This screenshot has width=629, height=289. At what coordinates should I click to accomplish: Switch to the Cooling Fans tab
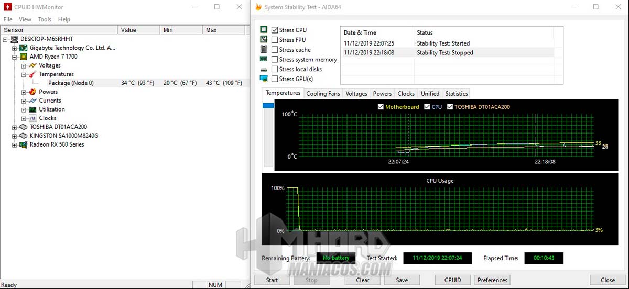(x=323, y=94)
